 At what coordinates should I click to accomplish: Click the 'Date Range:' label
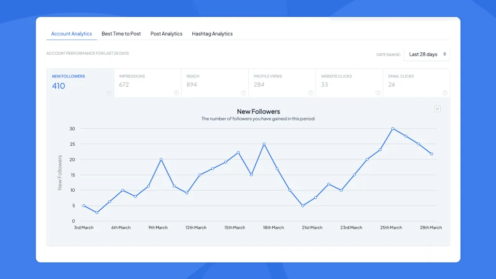click(388, 55)
